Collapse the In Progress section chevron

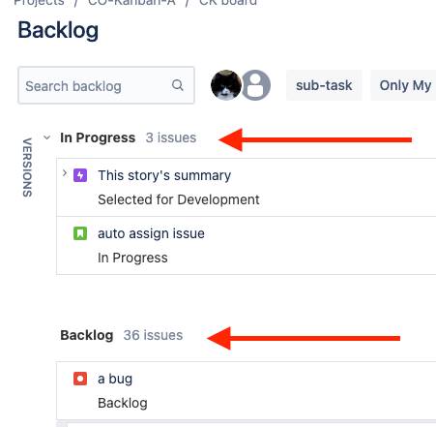pos(47,137)
